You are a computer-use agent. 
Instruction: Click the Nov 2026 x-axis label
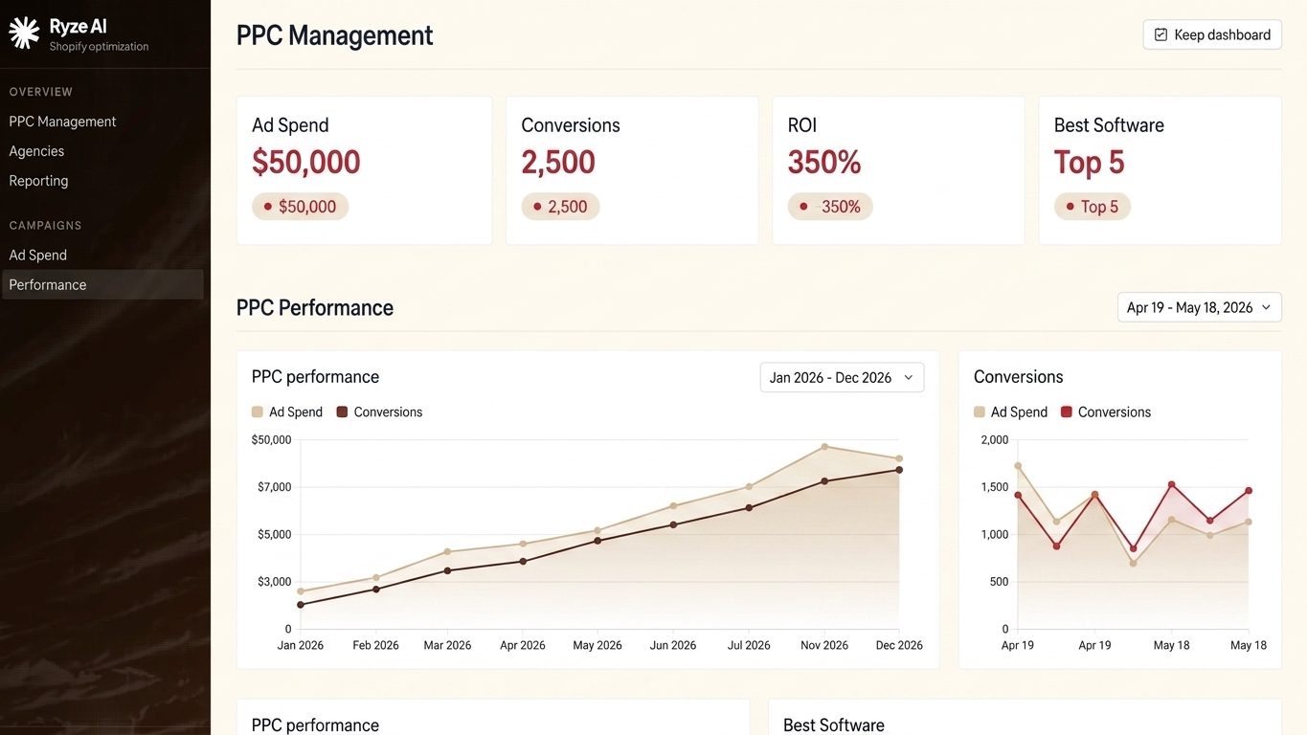824,645
